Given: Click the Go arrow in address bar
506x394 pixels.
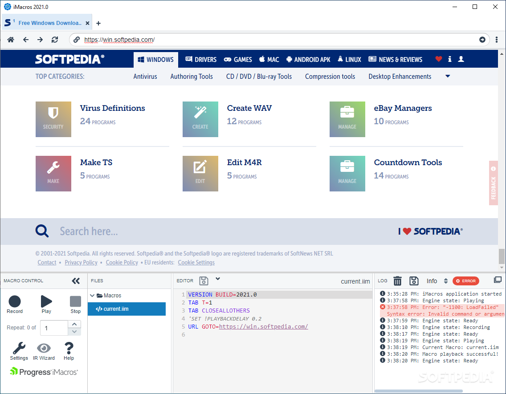Looking at the screenshot, I should coord(482,40).
